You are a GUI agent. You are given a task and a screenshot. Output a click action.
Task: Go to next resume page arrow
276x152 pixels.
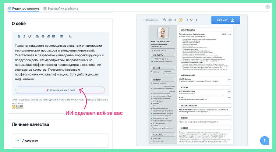[197, 20]
